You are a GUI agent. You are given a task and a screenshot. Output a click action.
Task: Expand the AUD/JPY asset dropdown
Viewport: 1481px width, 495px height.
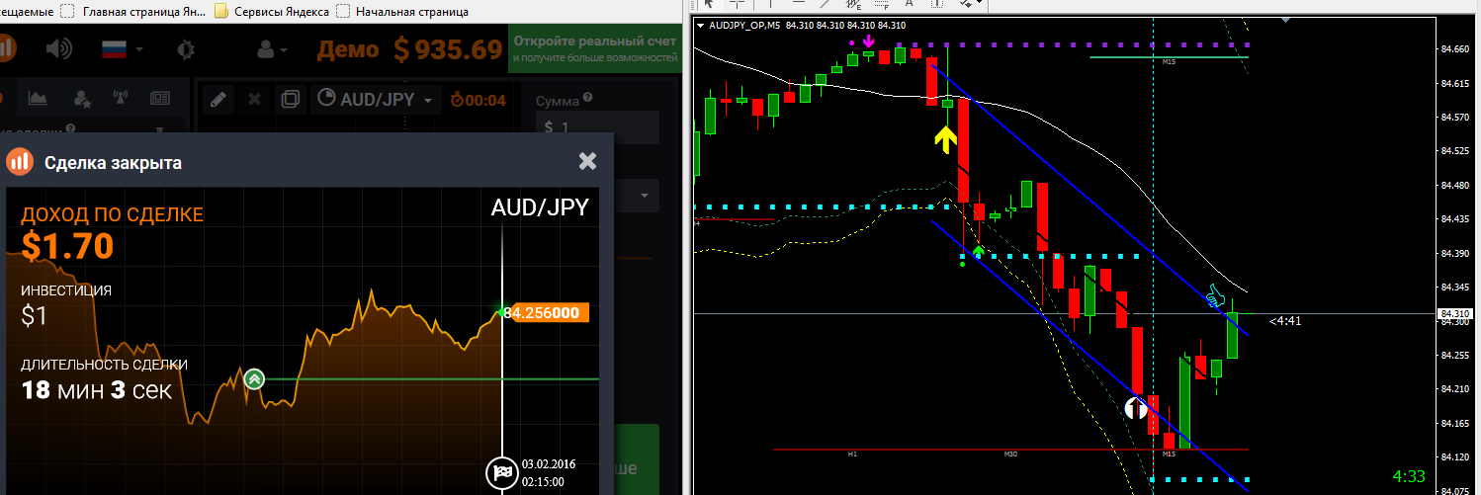click(376, 100)
